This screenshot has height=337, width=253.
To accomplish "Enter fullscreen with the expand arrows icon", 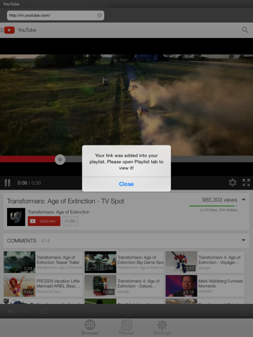I will (246, 183).
